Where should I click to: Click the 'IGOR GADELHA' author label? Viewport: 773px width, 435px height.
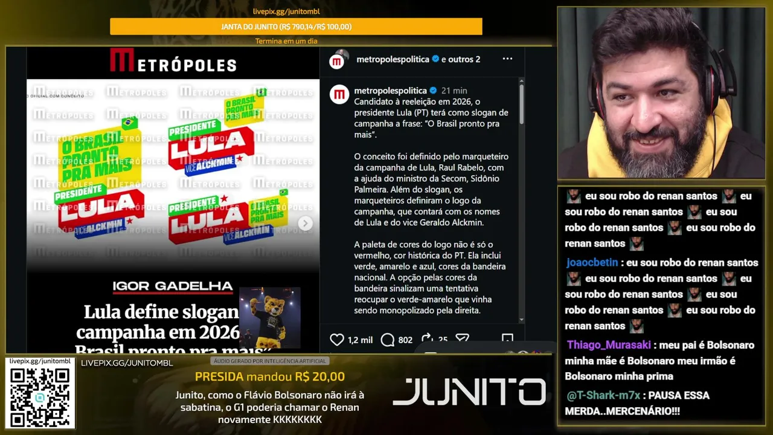[x=173, y=286]
